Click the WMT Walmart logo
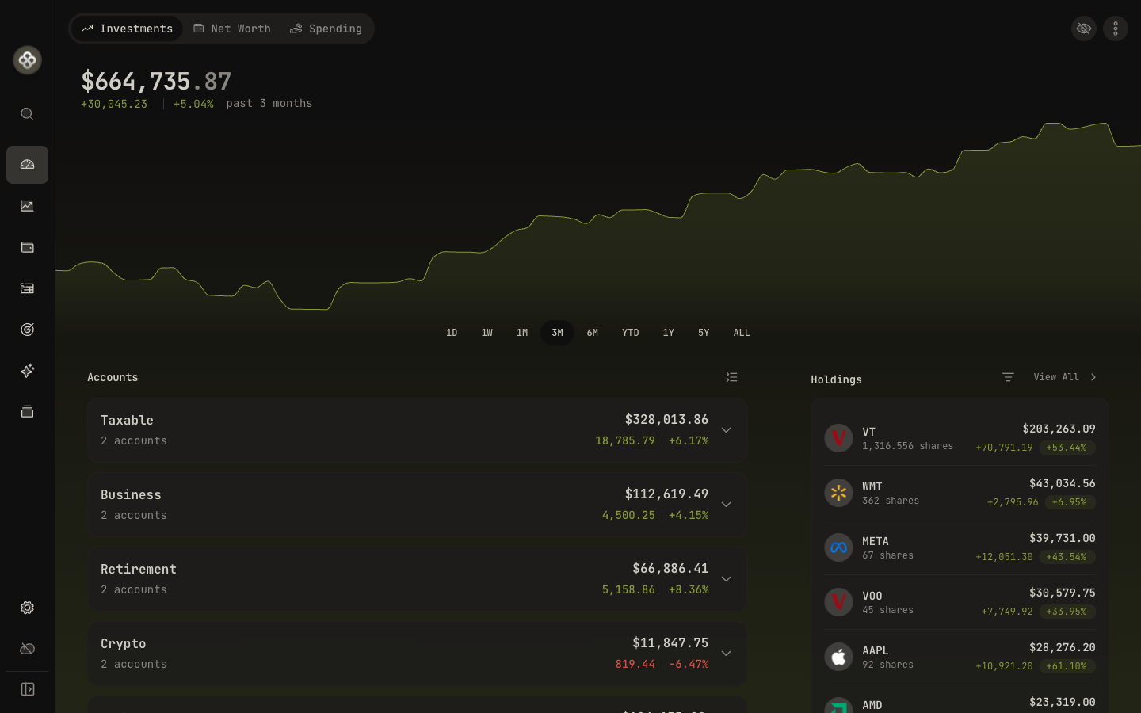Viewport: 1141px width, 713px height. coord(838,493)
